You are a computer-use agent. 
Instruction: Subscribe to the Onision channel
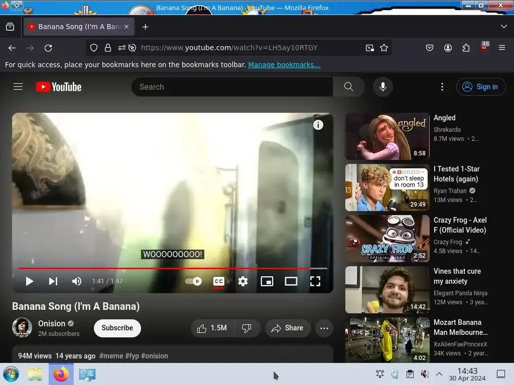(117, 328)
